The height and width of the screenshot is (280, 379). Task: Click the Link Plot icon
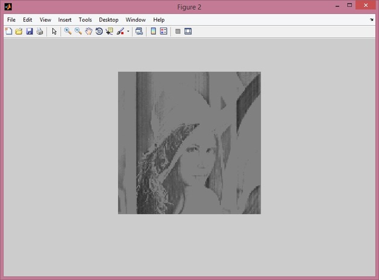tap(139, 31)
